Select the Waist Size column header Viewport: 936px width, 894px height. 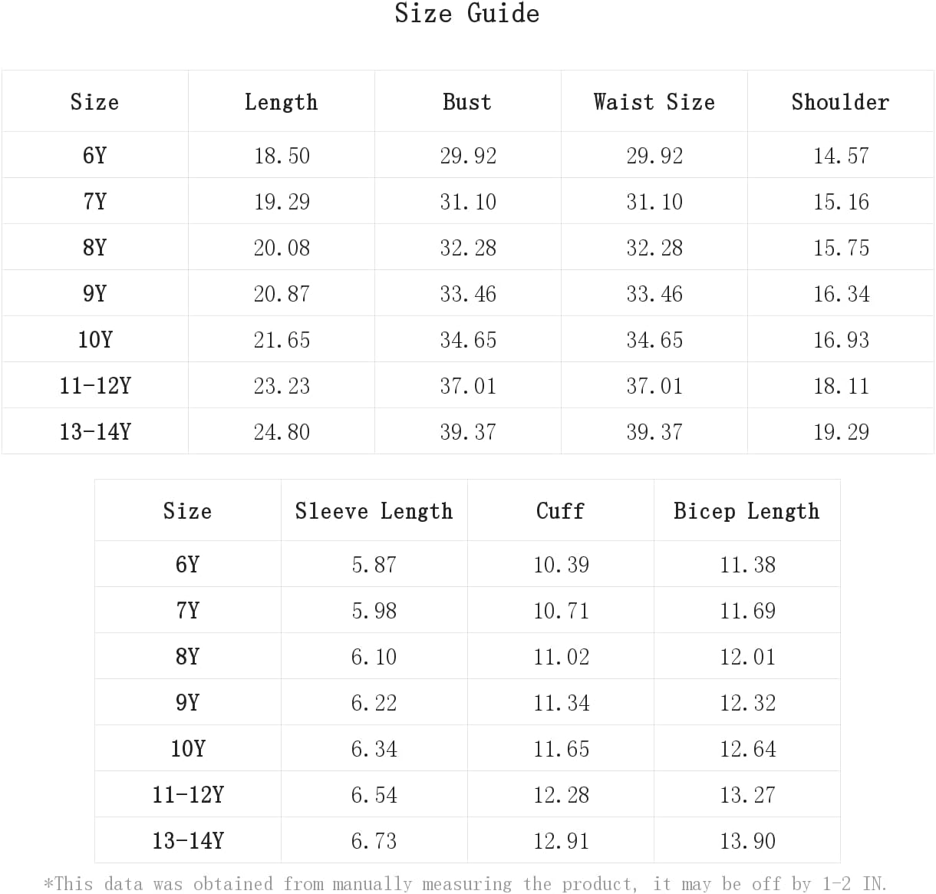tap(654, 101)
